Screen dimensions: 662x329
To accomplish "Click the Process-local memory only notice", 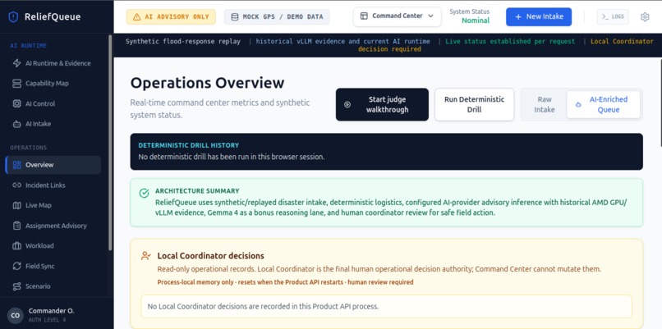I will pos(285,281).
